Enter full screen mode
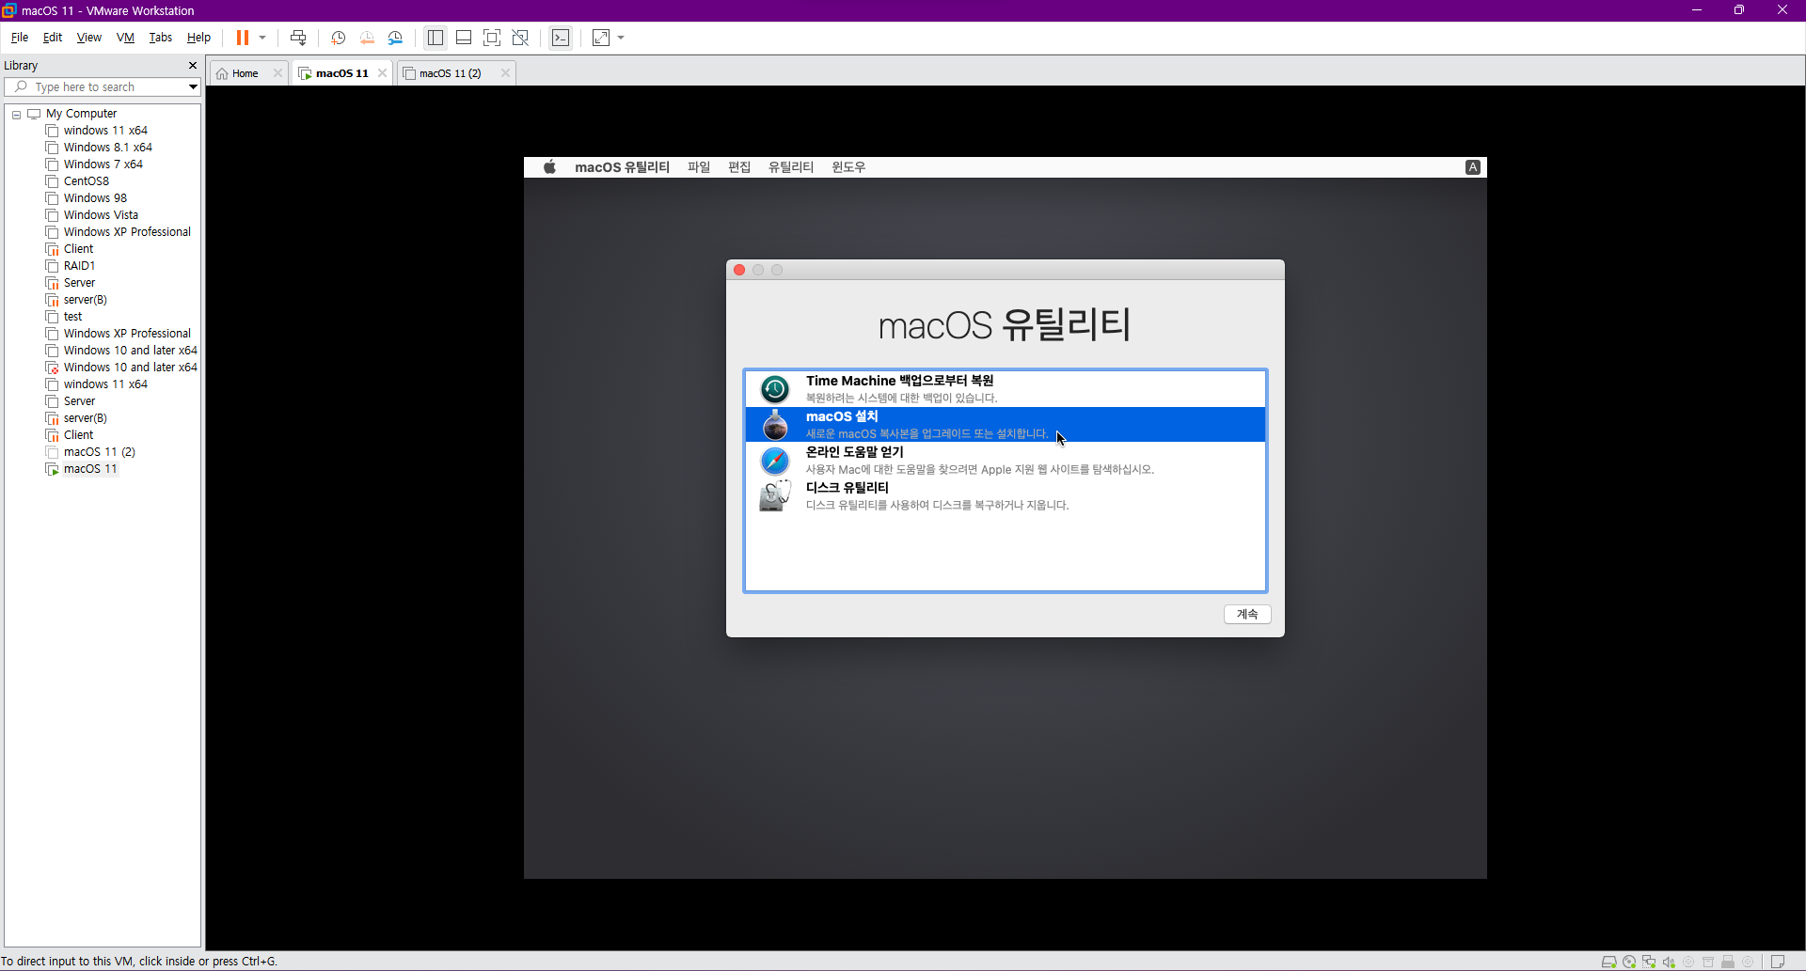This screenshot has height=971, width=1806. pyautogui.click(x=492, y=38)
